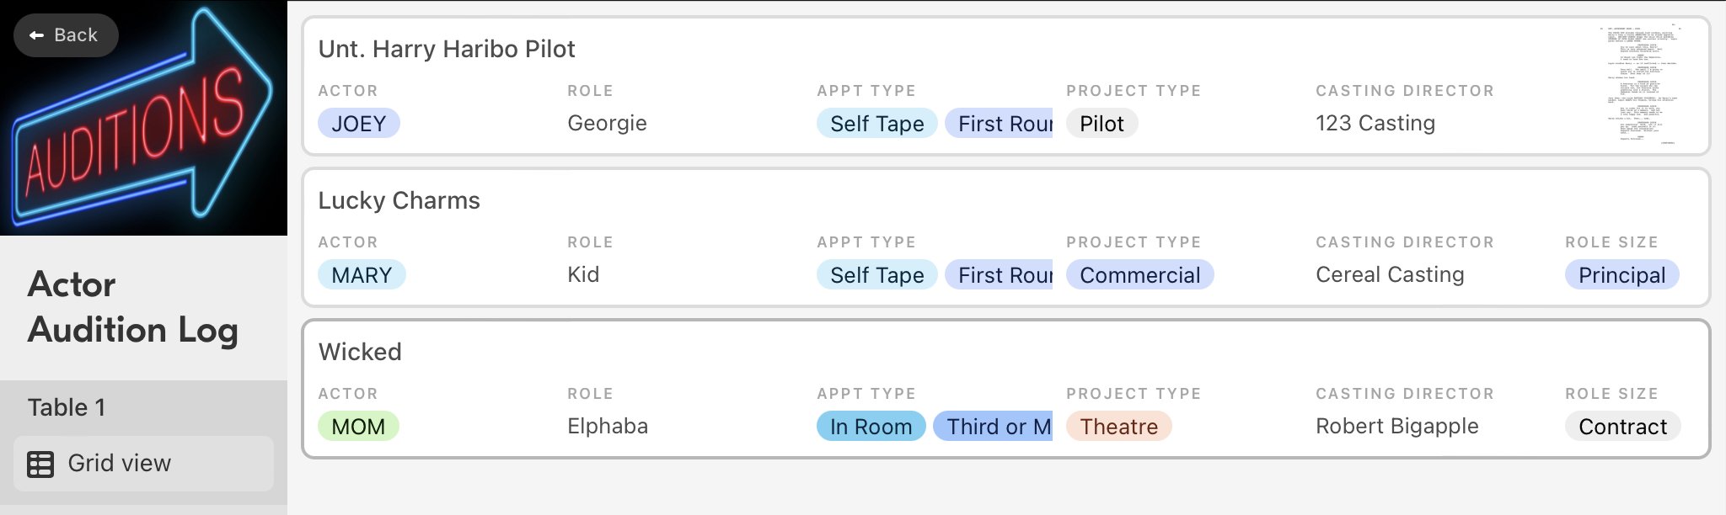The height and width of the screenshot is (515, 1726).
Task: Click the JOEY actor tag
Action: coord(359,124)
